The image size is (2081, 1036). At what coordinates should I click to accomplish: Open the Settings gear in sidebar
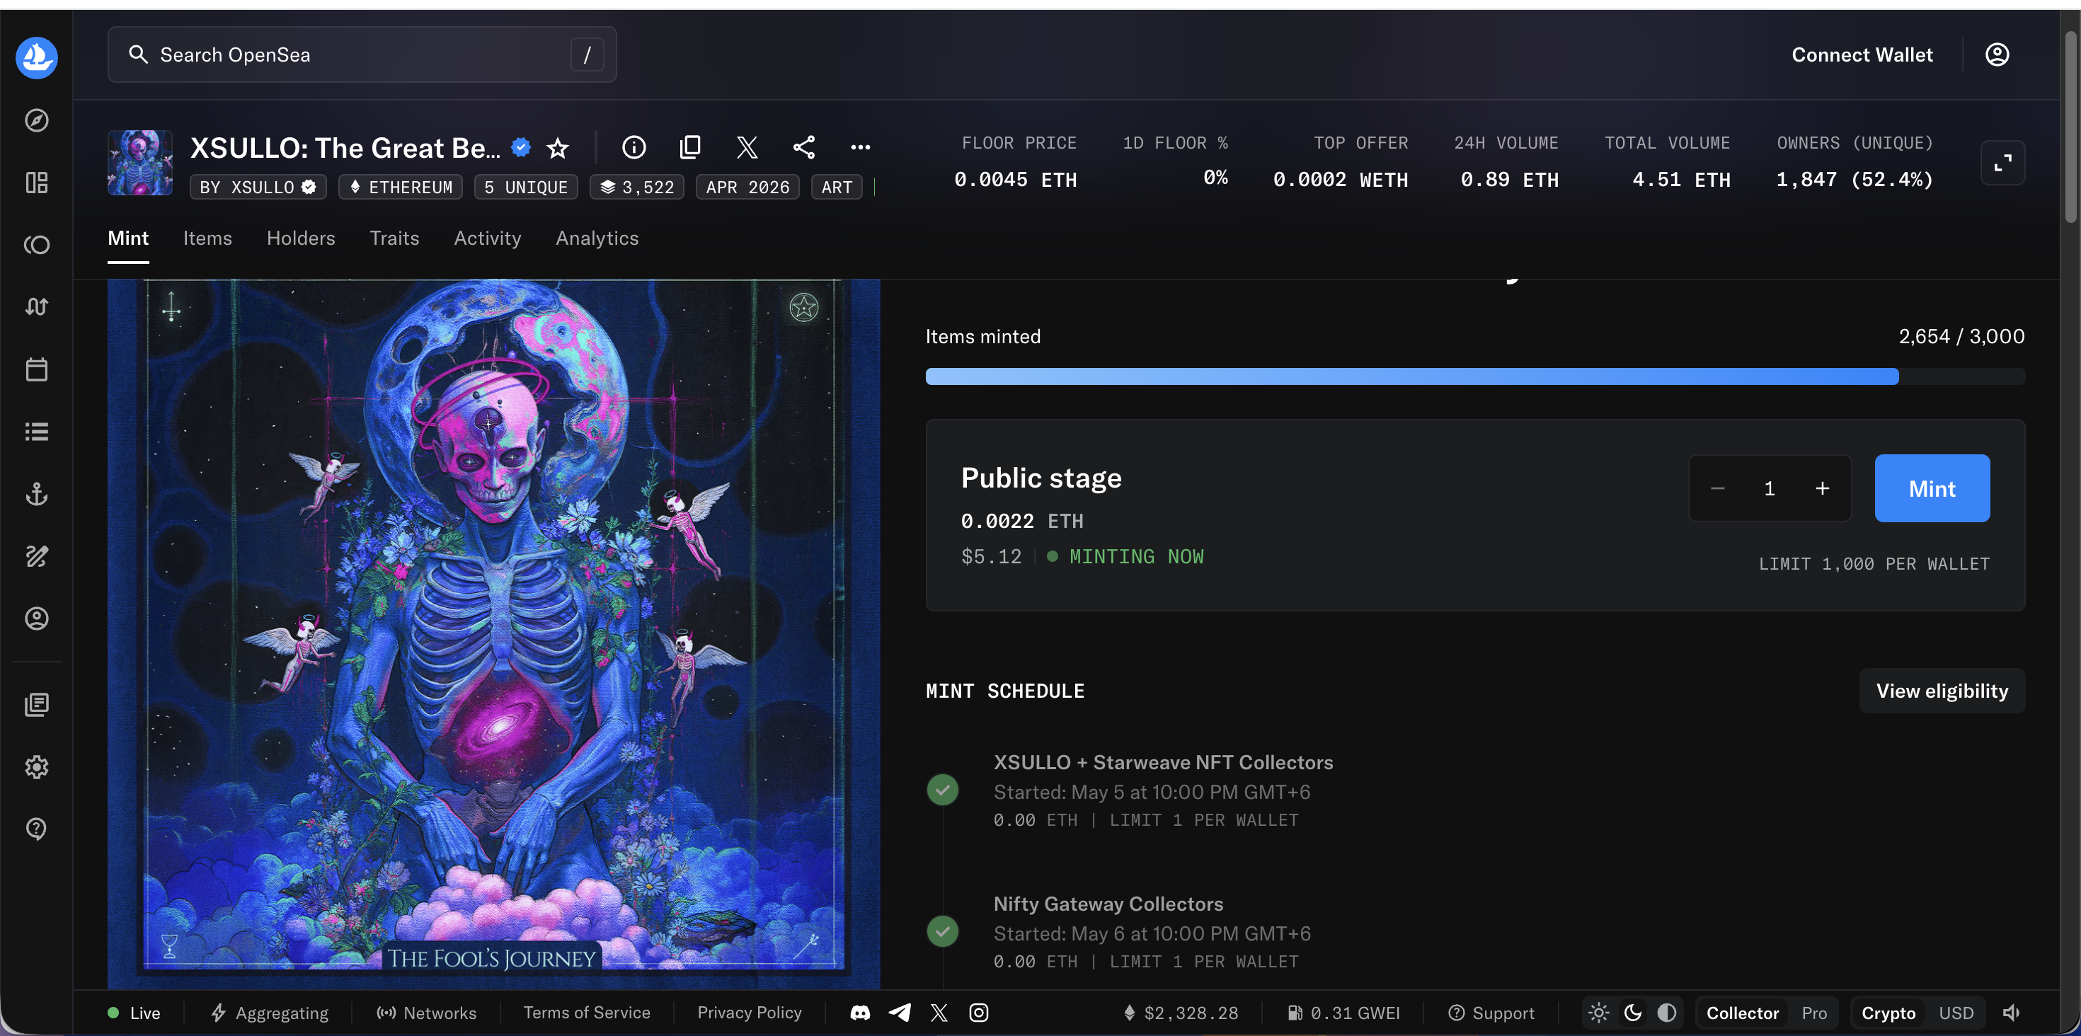tap(36, 766)
